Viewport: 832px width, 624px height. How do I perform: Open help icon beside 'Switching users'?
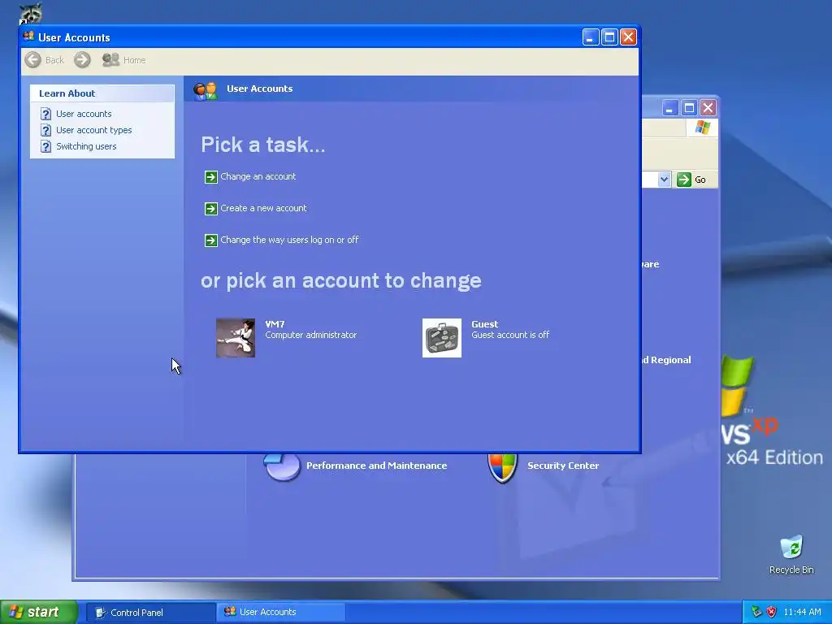[x=46, y=146]
